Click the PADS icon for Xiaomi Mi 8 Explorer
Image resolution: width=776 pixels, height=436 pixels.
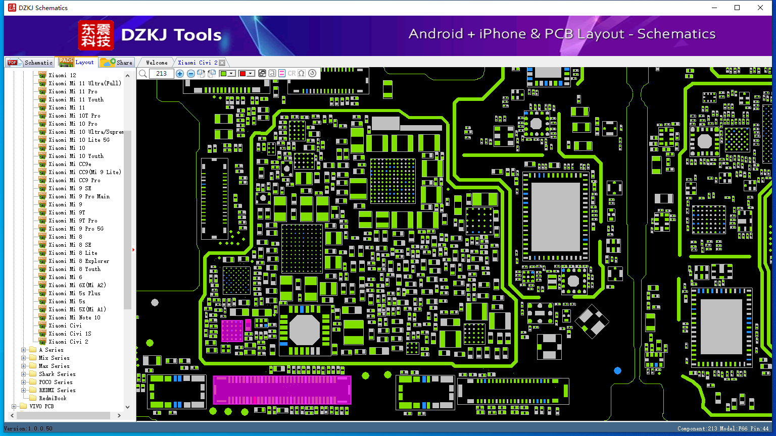click(42, 261)
